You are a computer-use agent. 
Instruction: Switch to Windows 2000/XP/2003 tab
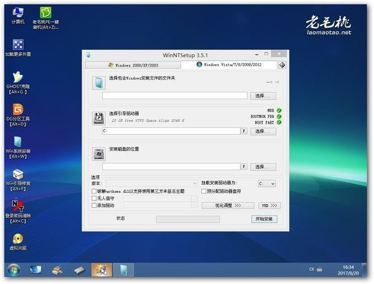click(133, 65)
